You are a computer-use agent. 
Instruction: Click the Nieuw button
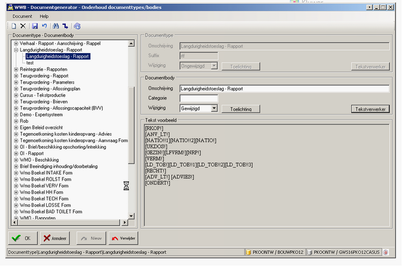pos(91,238)
